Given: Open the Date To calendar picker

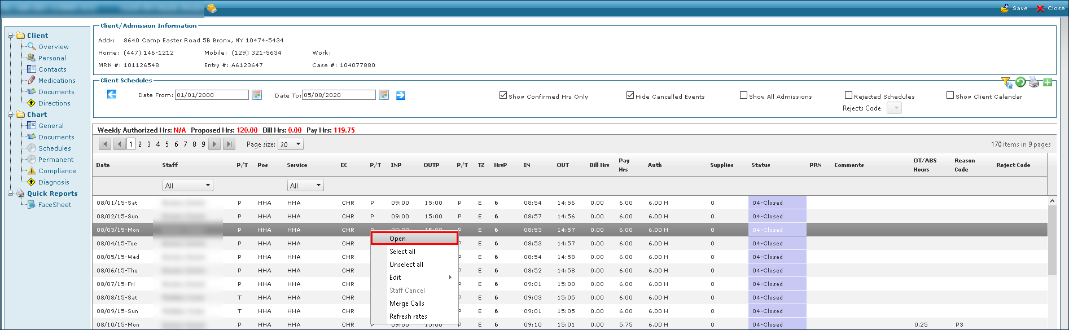Looking at the screenshot, I should point(384,95).
